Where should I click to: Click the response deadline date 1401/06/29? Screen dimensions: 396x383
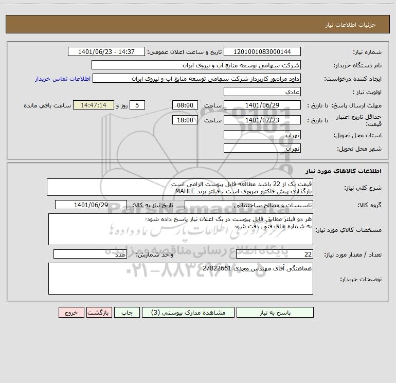(262, 105)
